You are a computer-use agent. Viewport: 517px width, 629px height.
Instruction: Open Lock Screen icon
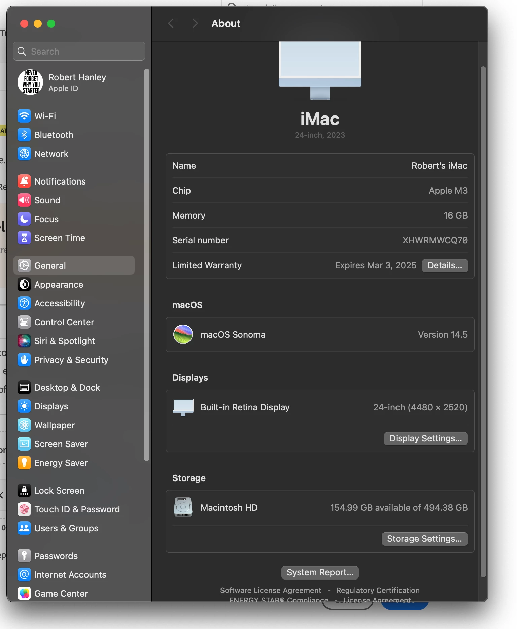pos(24,491)
